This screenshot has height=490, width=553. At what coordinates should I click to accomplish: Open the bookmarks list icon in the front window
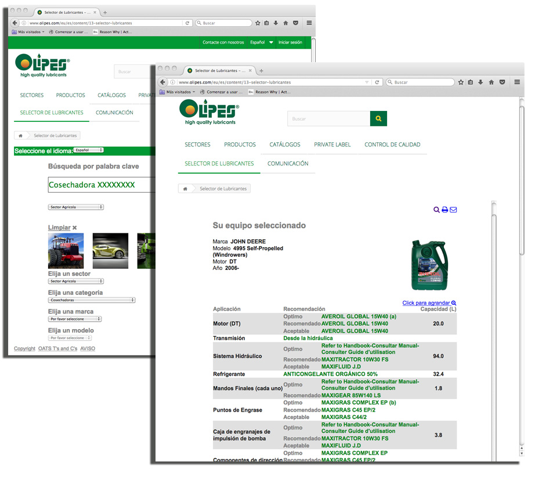(471, 82)
